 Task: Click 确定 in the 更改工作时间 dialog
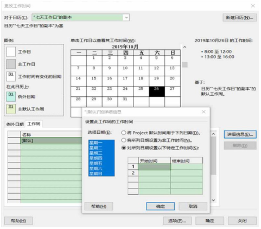coord(209,221)
